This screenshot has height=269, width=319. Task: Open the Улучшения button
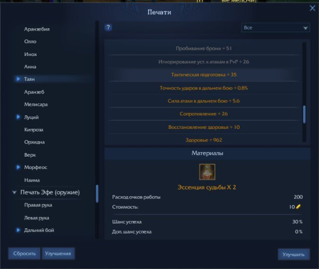58,254
